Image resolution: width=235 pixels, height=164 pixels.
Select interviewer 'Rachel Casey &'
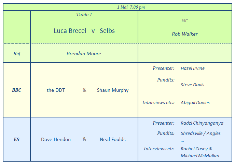coord(196,149)
